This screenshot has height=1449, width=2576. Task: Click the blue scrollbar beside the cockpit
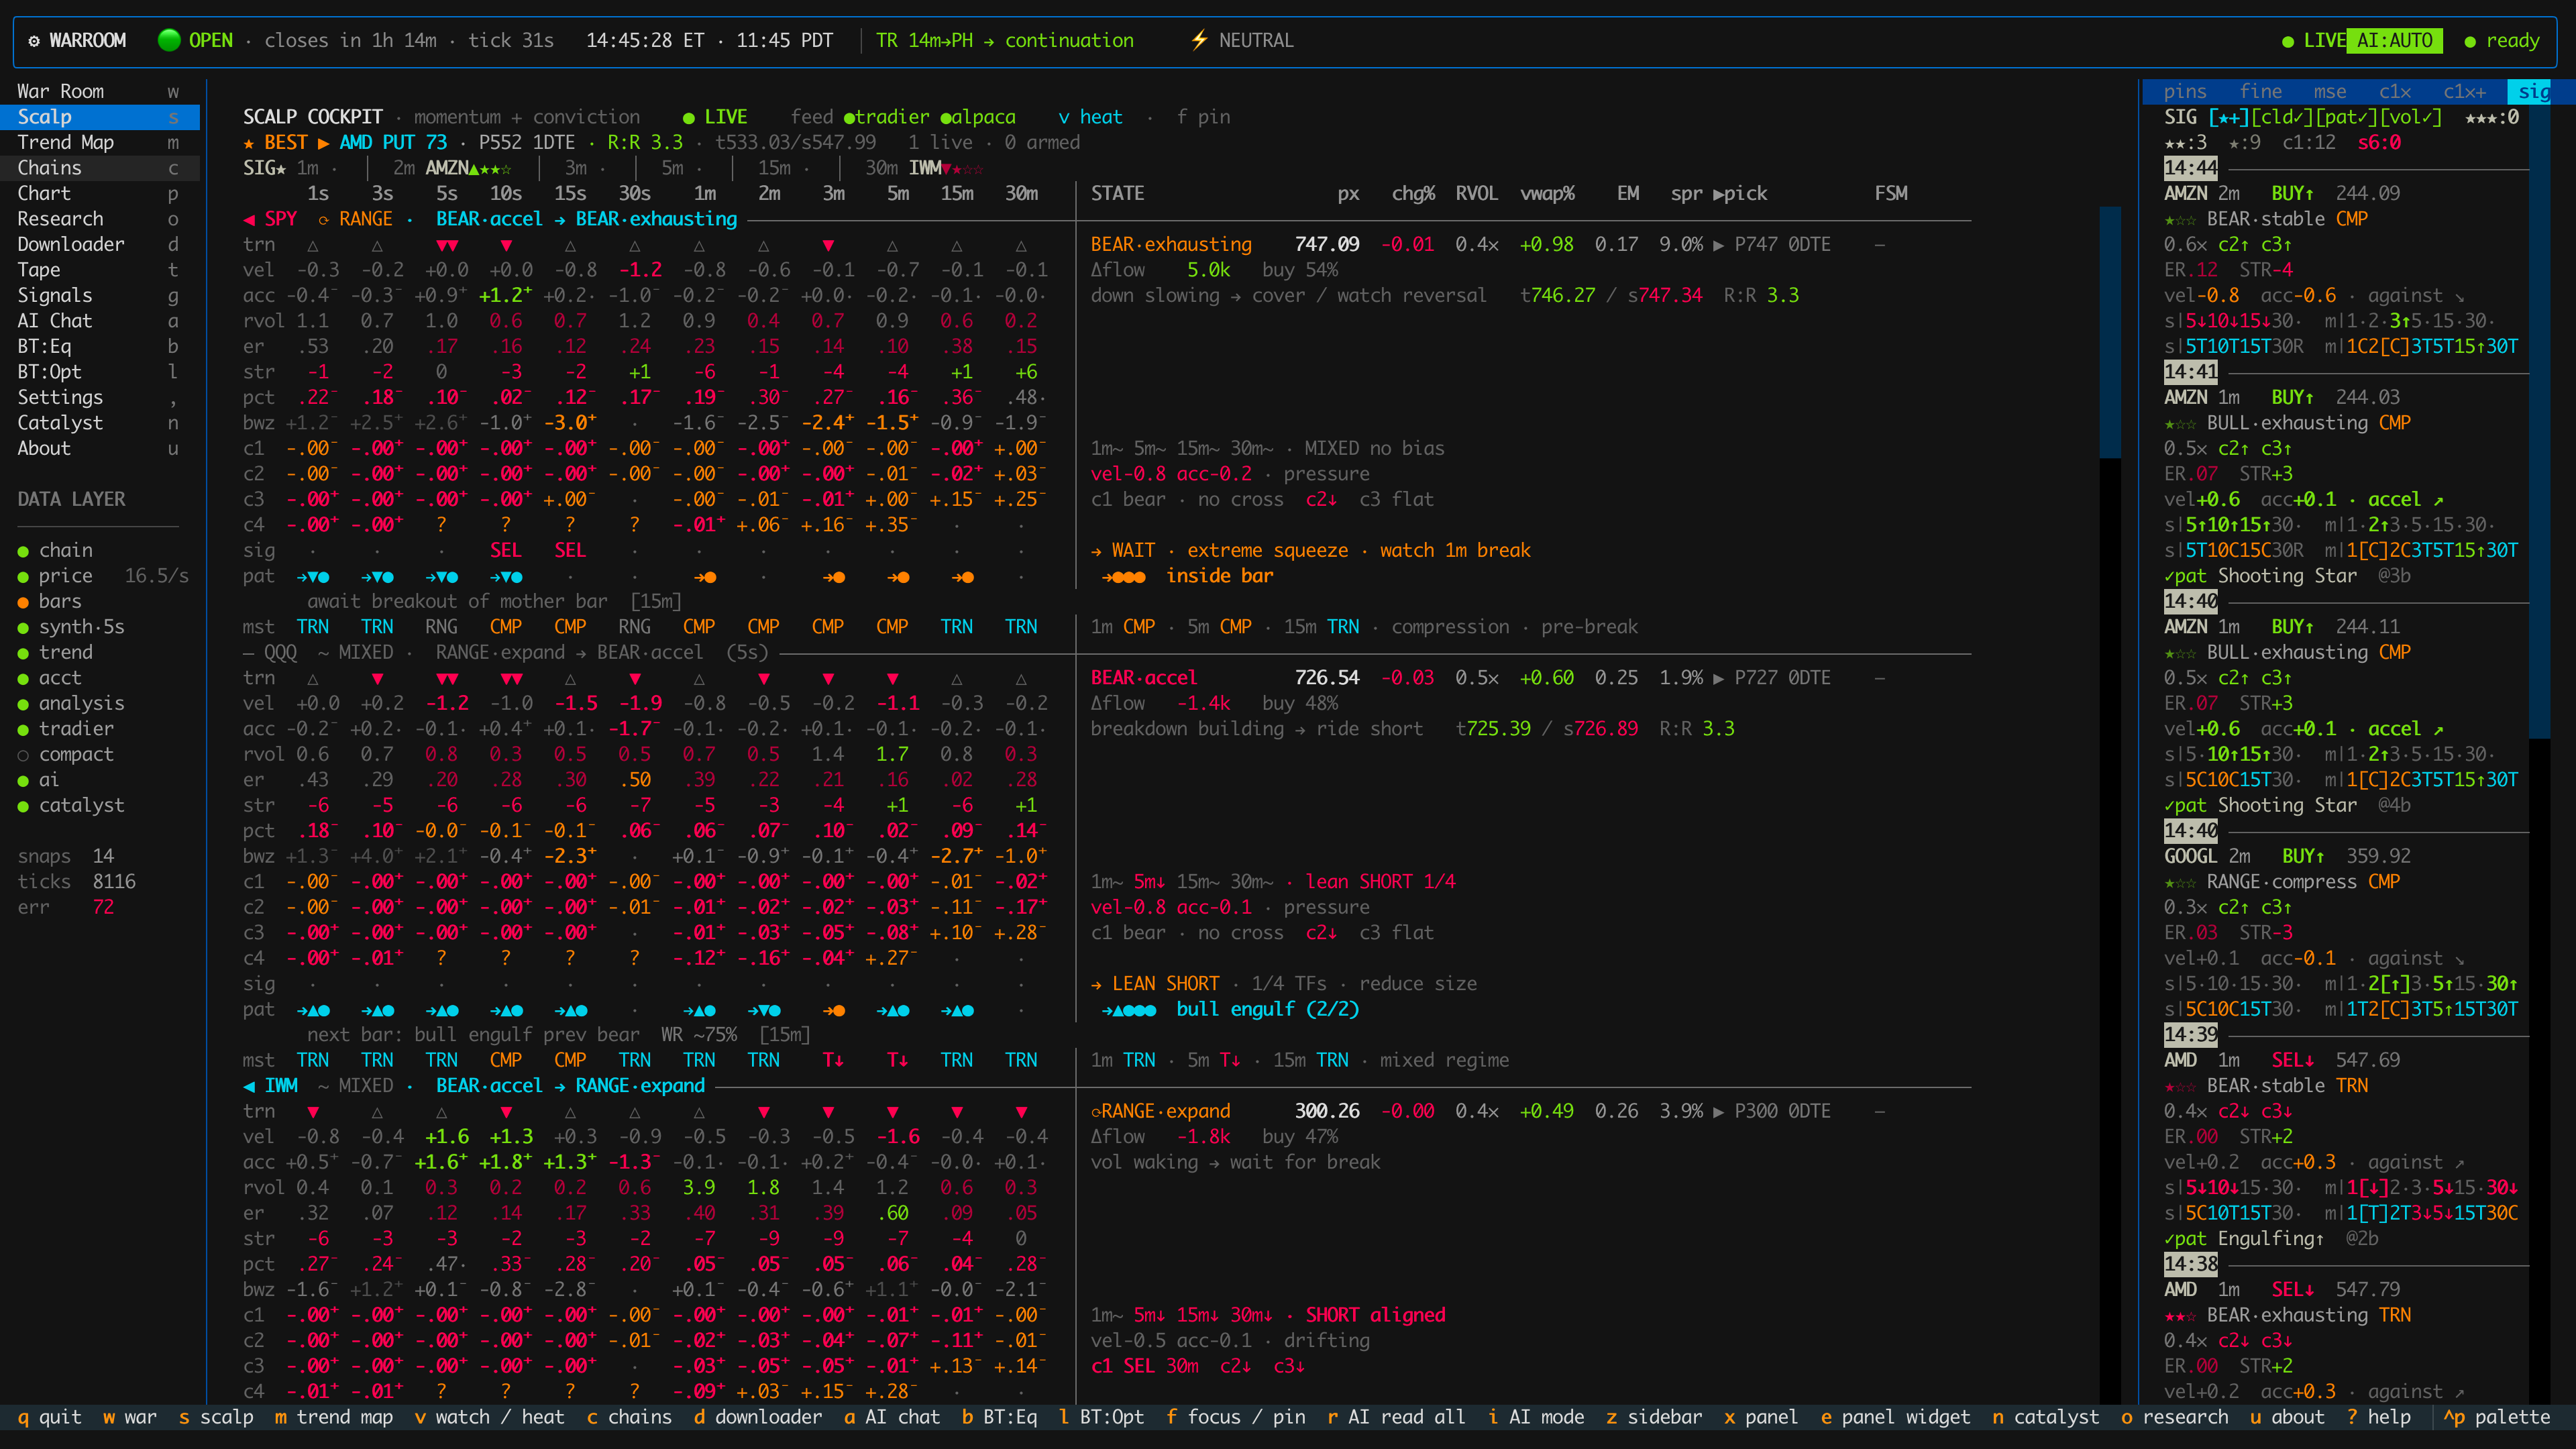tap(2110, 332)
